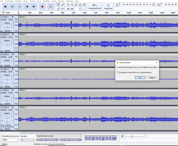The height and width of the screenshot is (146, 178).
Task: Toggle Szóló on track 00002 6
Action: pyautogui.click(x=10, y=110)
